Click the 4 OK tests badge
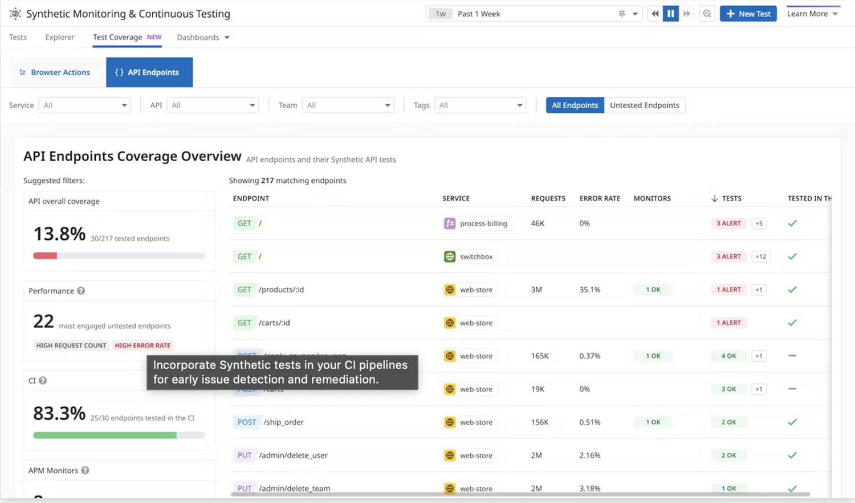Viewport: 855px width, 503px height. 728,356
